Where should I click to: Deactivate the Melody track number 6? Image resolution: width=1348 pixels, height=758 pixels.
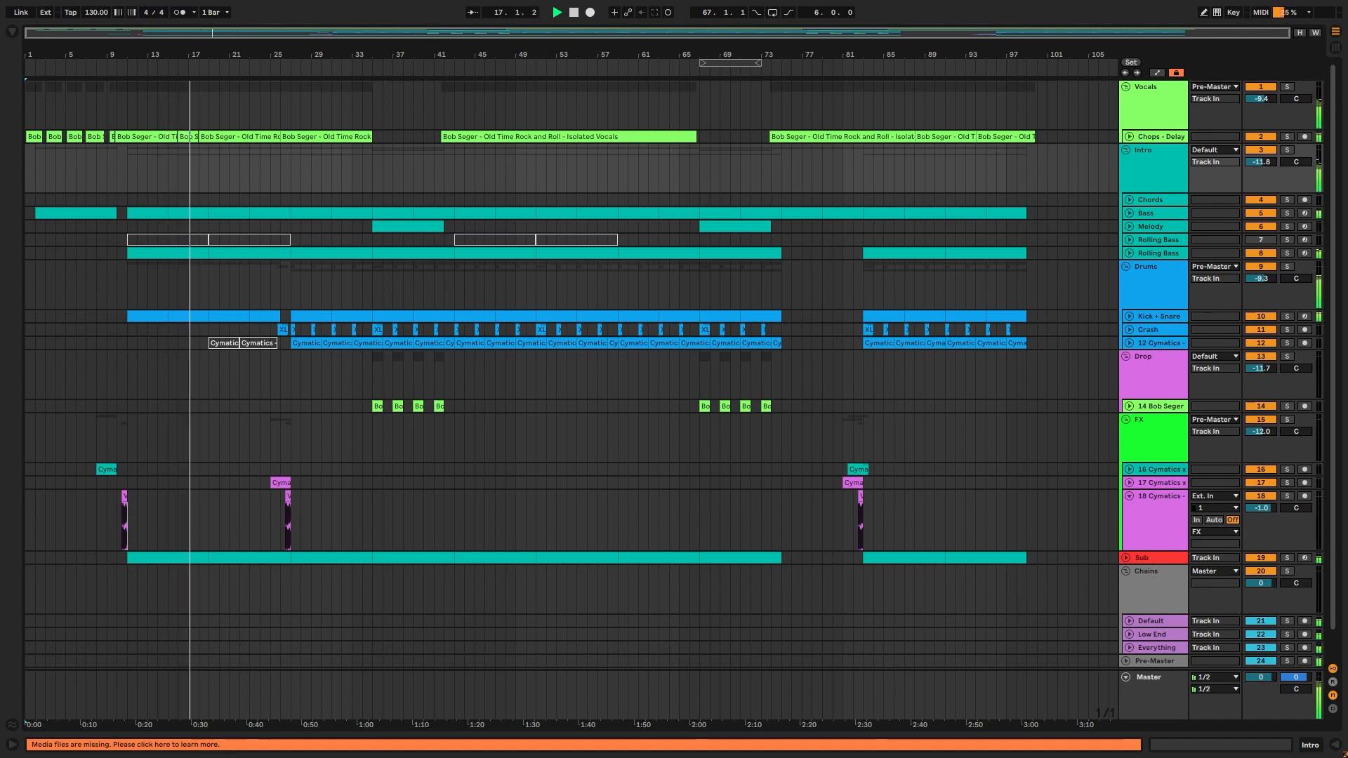tap(1260, 227)
